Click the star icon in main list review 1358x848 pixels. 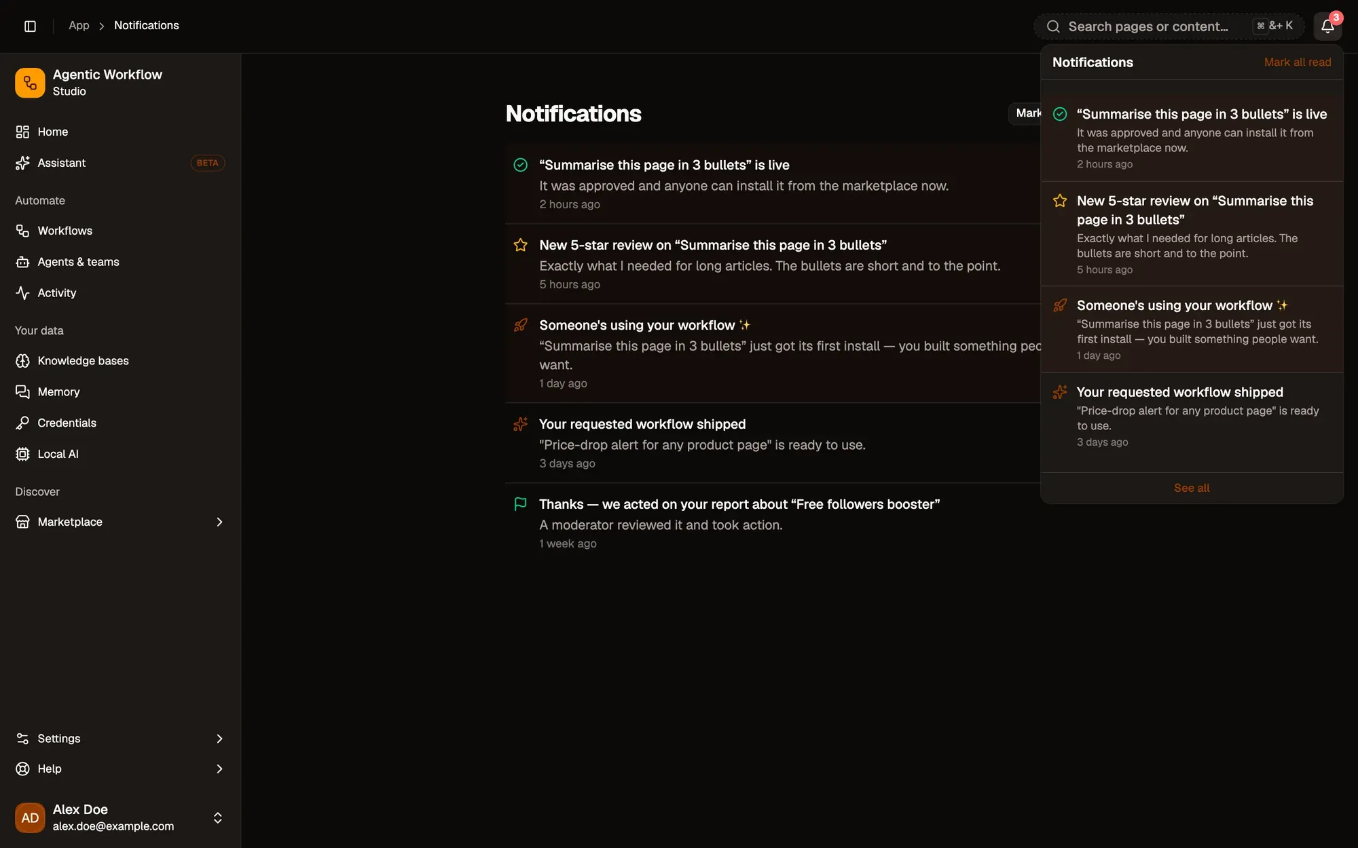click(521, 245)
